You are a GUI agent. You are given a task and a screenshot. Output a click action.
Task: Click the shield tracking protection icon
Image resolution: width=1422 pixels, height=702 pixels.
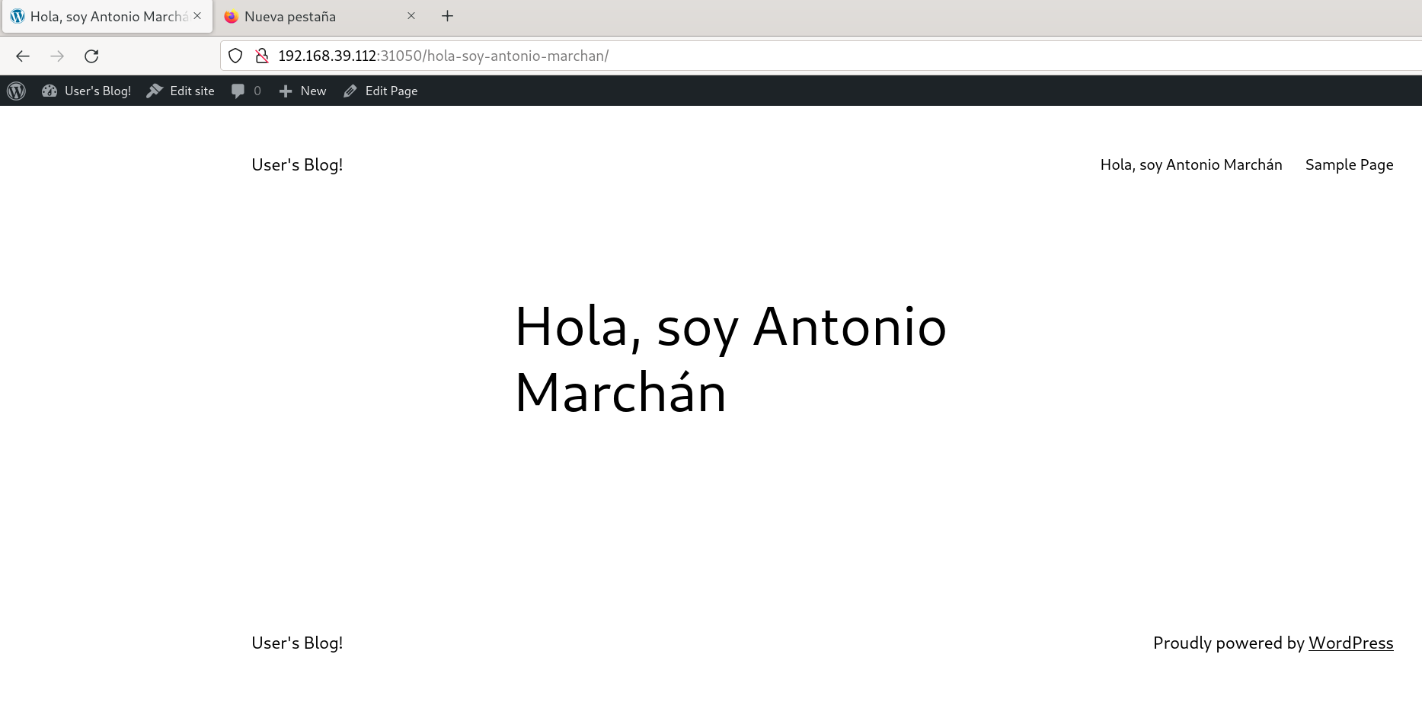(x=235, y=56)
